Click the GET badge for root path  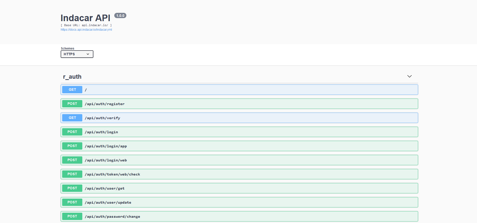(72, 90)
